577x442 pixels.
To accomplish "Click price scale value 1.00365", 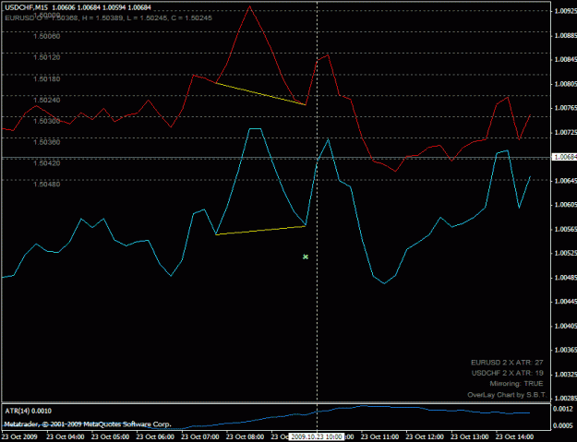I will [x=565, y=350].
